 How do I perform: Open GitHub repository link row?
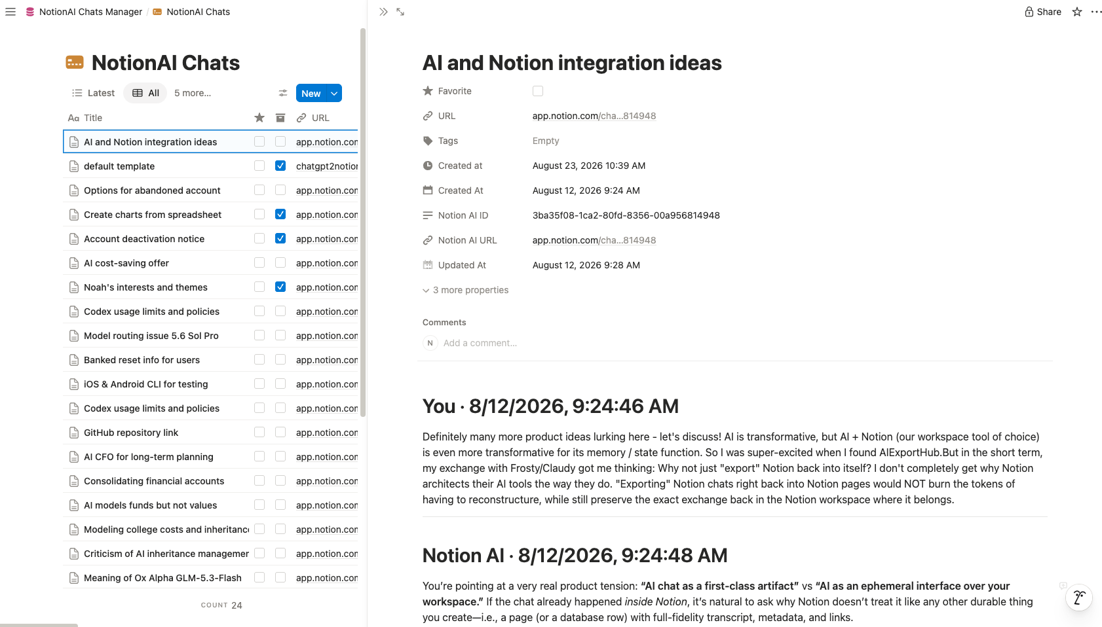click(131, 433)
